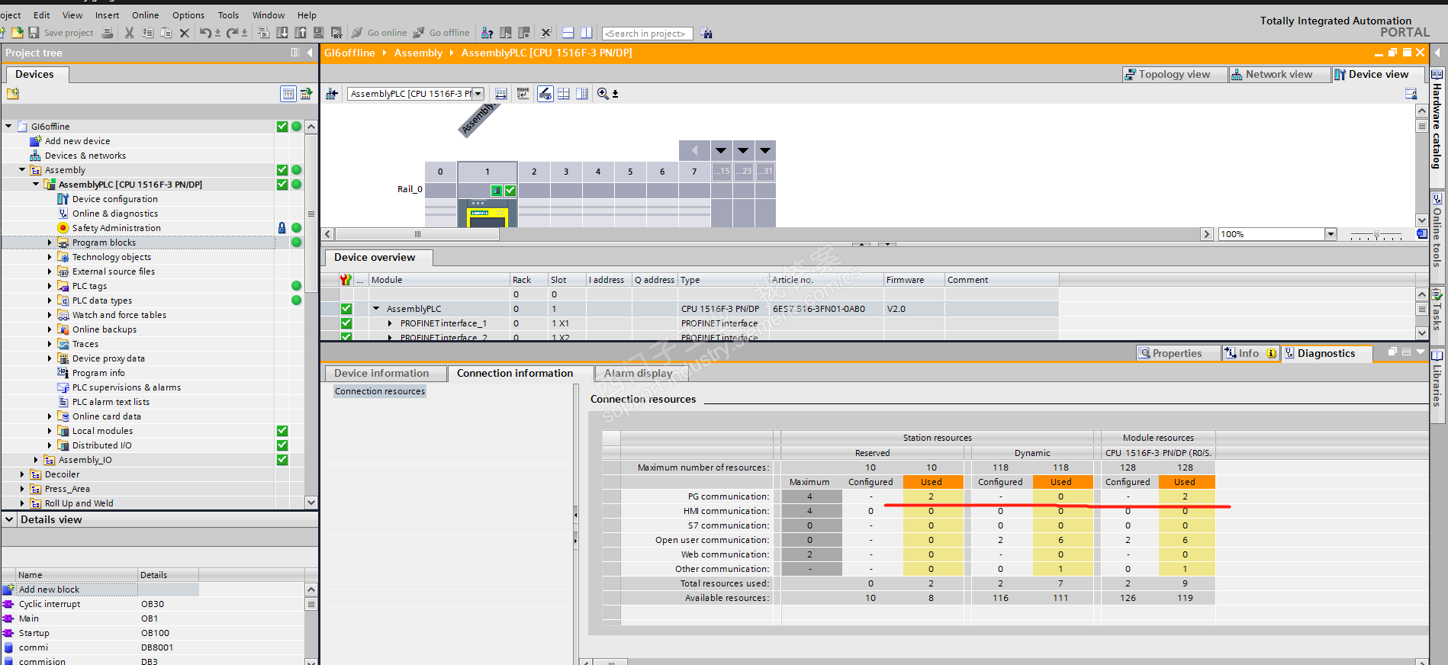This screenshot has height=665, width=1448.
Task: Download to device using the toolbar icon
Action: [x=282, y=33]
